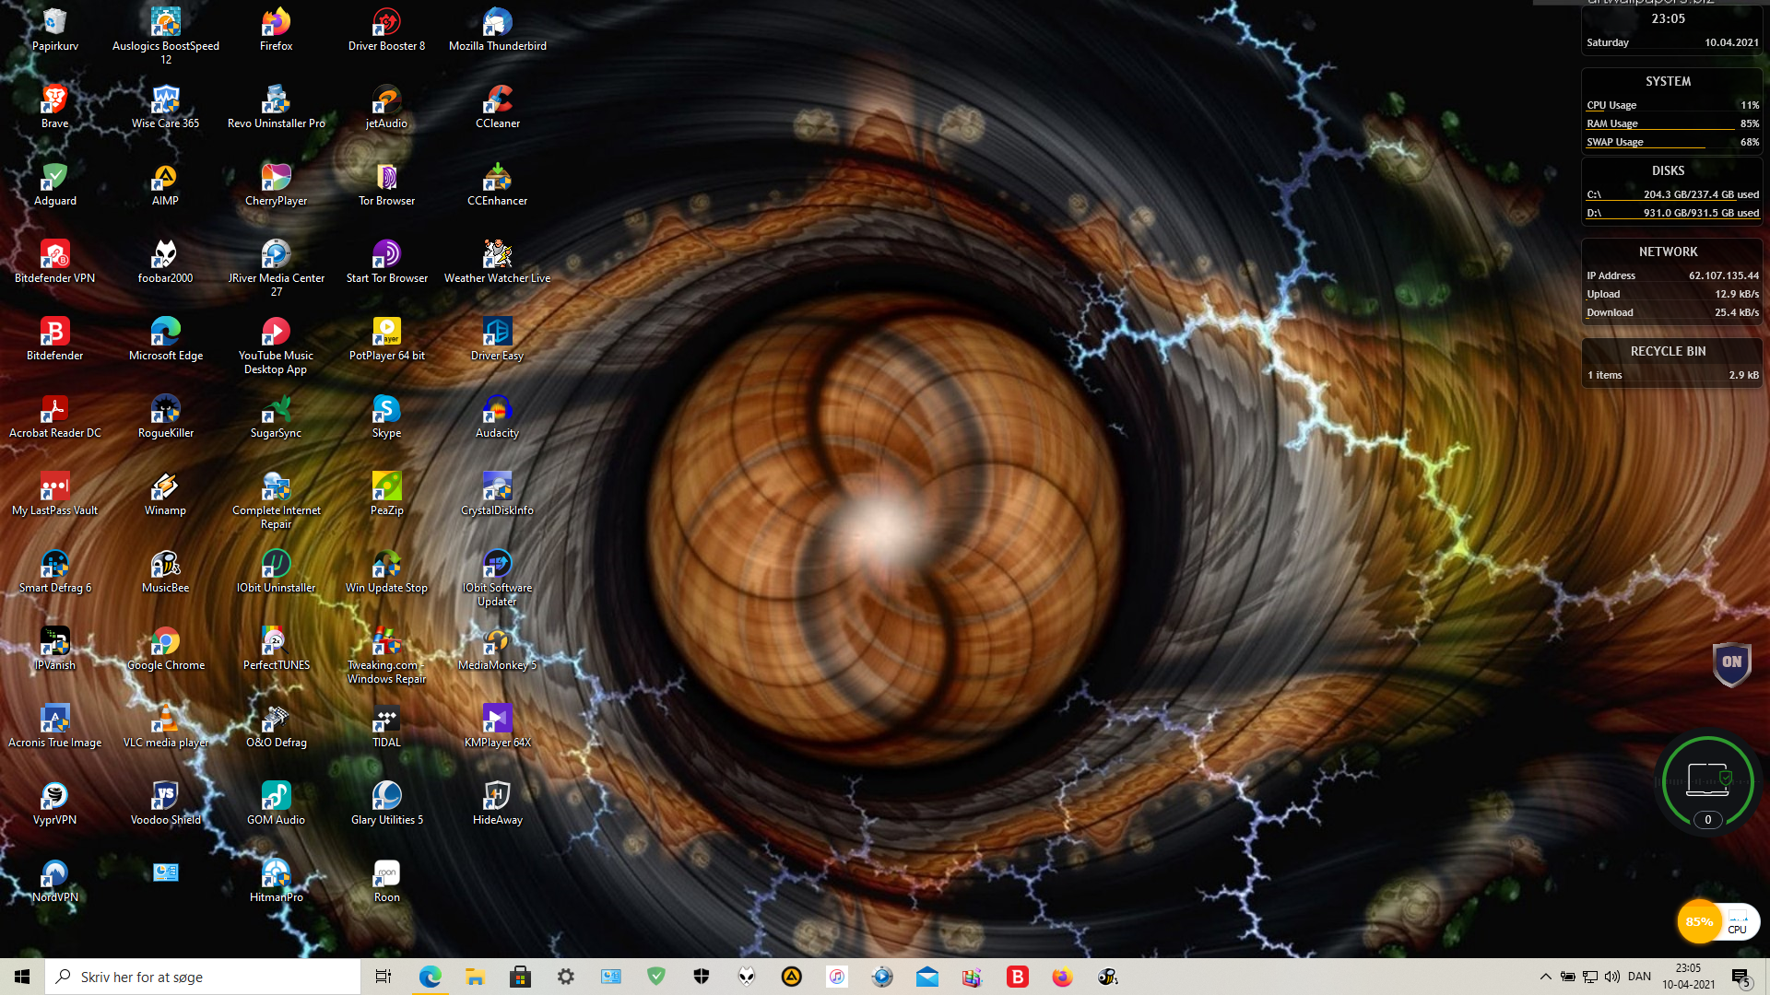
Task: Open the PotPlayer 64 bit shortcut
Action: pyautogui.click(x=386, y=333)
